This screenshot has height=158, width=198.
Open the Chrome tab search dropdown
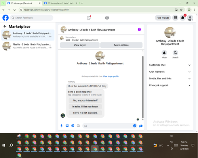(3, 3)
